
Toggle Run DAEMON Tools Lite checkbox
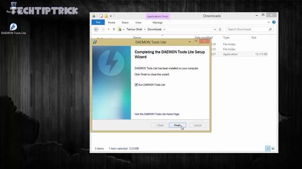point(136,84)
